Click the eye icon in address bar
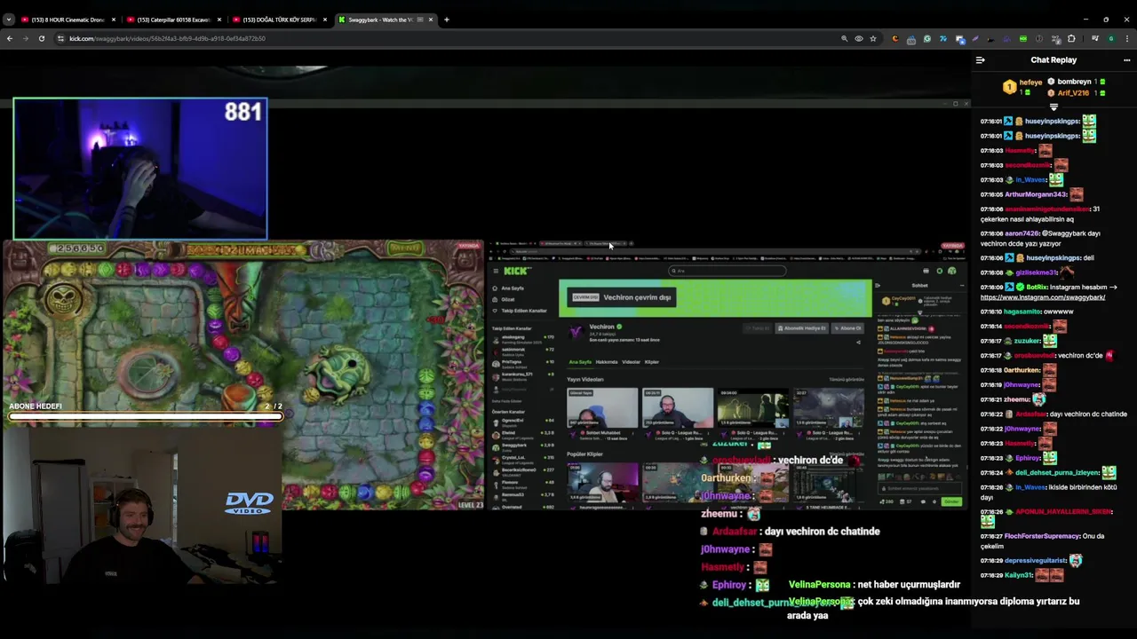Image resolution: width=1137 pixels, height=639 pixels. coord(858,39)
